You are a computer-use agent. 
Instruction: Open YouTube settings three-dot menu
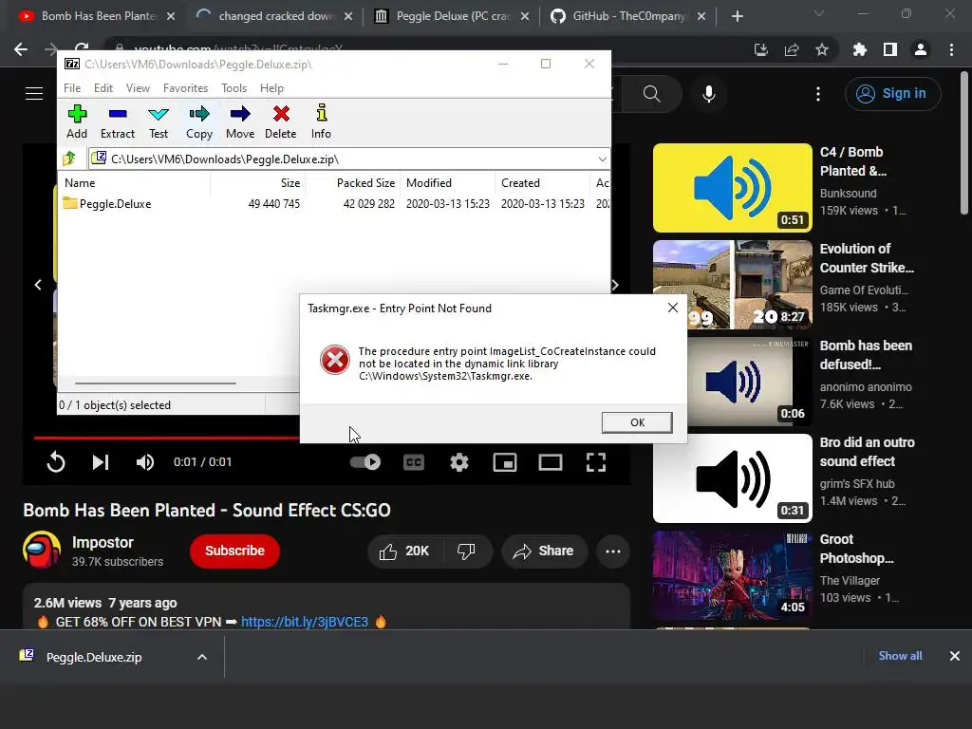point(818,94)
